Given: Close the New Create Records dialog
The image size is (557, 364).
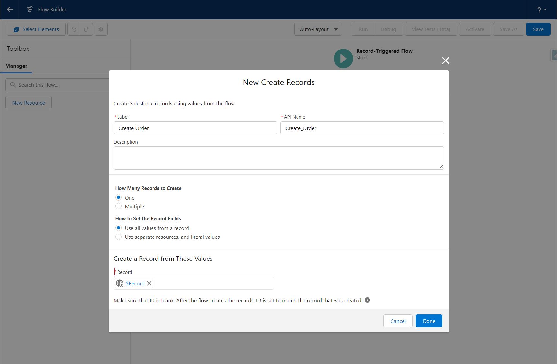Looking at the screenshot, I should coord(446,61).
